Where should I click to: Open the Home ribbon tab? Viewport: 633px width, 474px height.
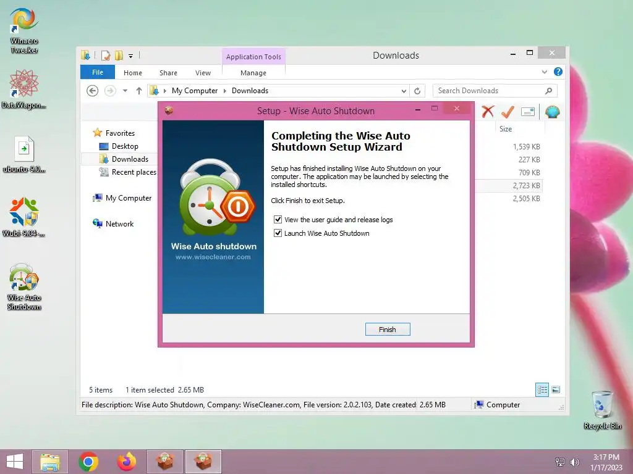click(x=133, y=73)
